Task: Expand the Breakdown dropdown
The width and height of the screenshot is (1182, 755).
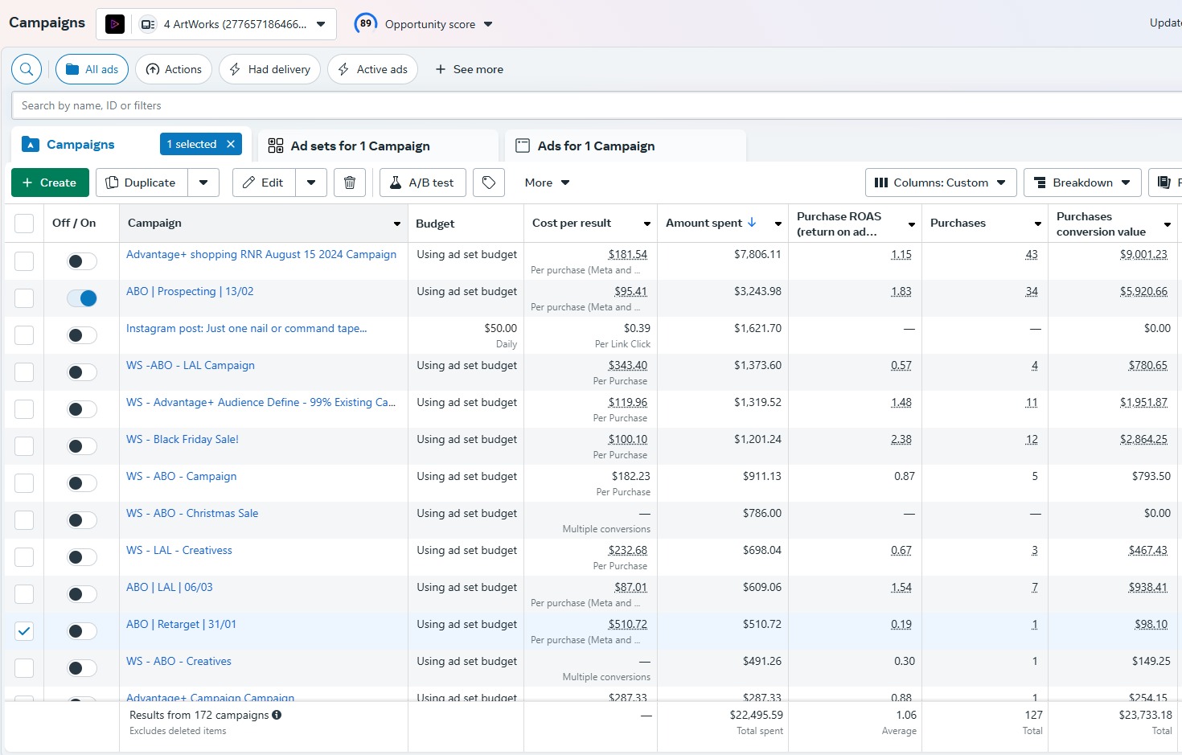Action: click(x=1081, y=183)
